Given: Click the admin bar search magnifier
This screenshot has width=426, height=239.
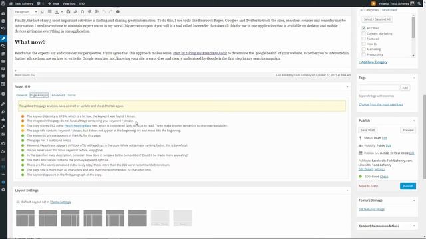Looking at the screenshot, I should [420, 3].
